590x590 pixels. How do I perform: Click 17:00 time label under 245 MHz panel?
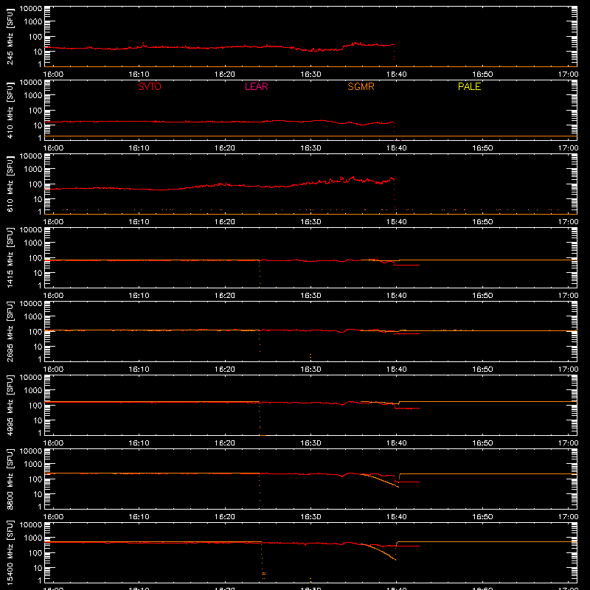tap(568, 74)
